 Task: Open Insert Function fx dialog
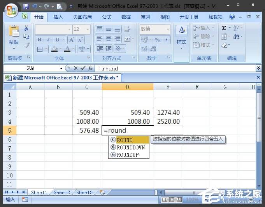(x=90, y=68)
